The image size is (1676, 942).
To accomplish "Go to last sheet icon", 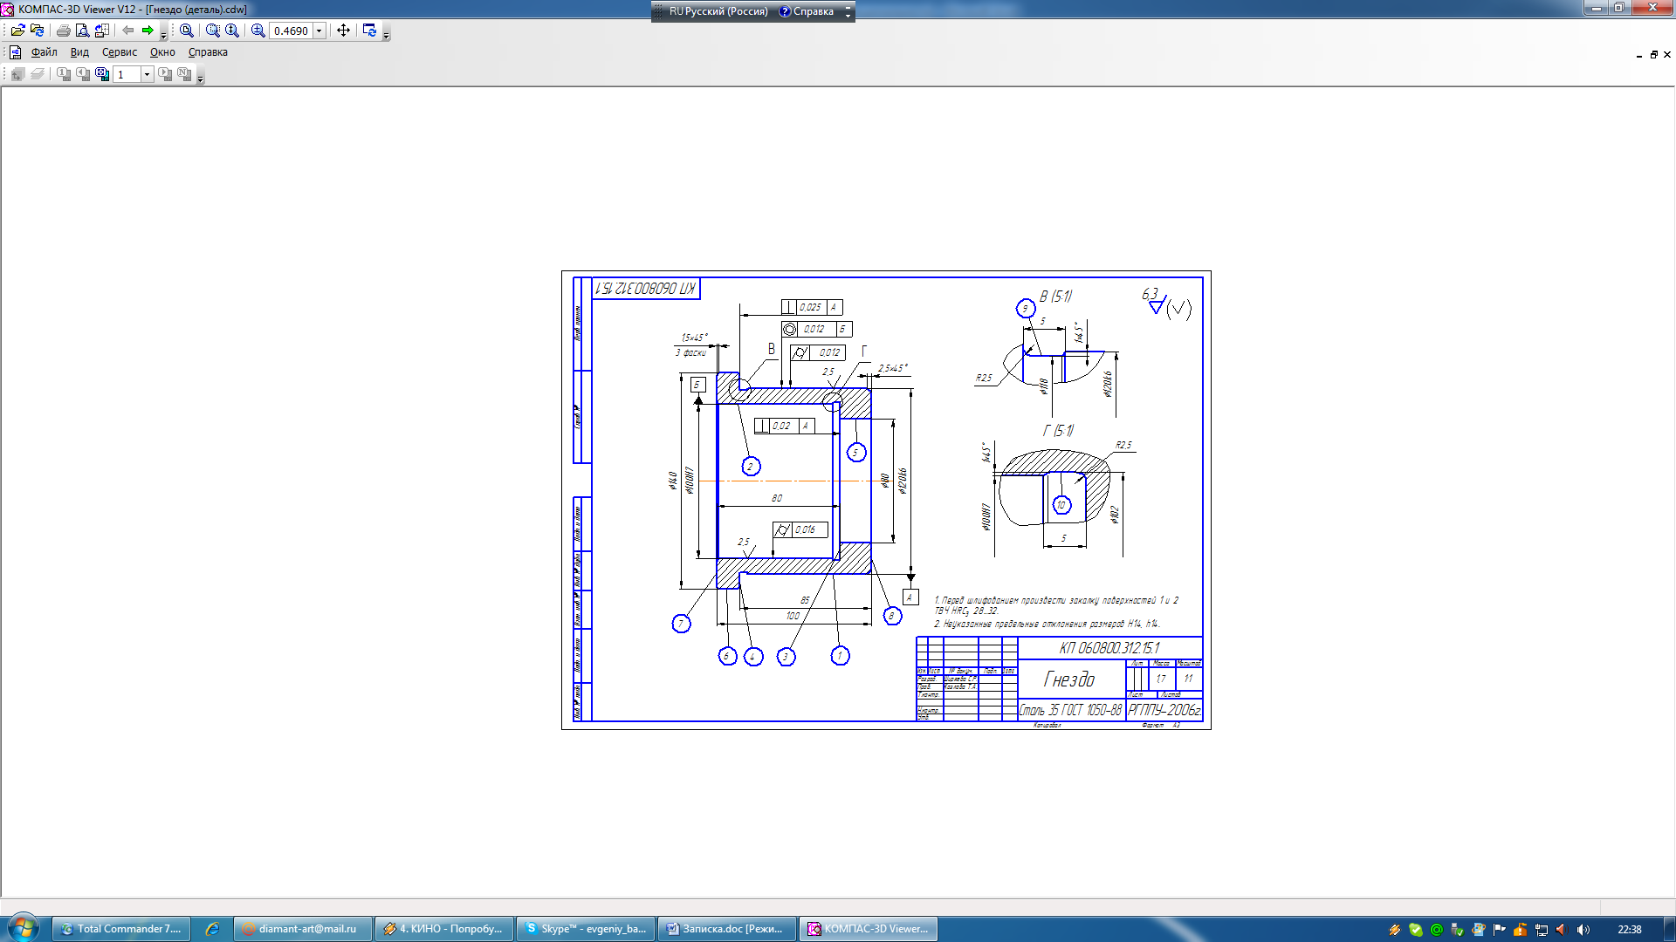I will [184, 74].
